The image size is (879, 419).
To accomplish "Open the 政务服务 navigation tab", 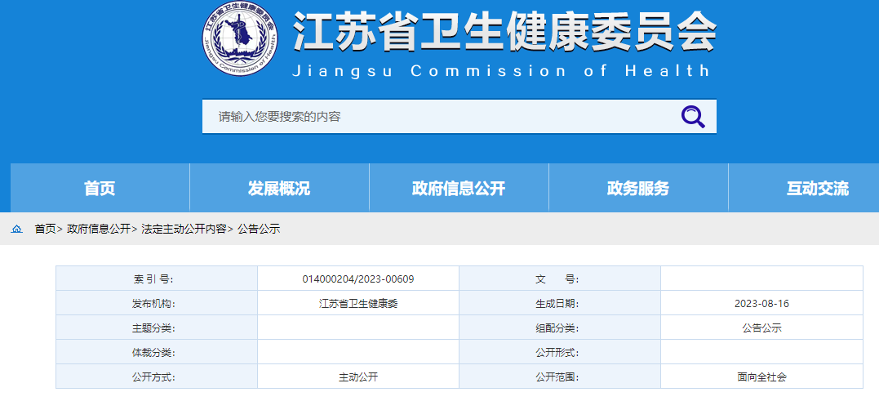I will point(638,189).
